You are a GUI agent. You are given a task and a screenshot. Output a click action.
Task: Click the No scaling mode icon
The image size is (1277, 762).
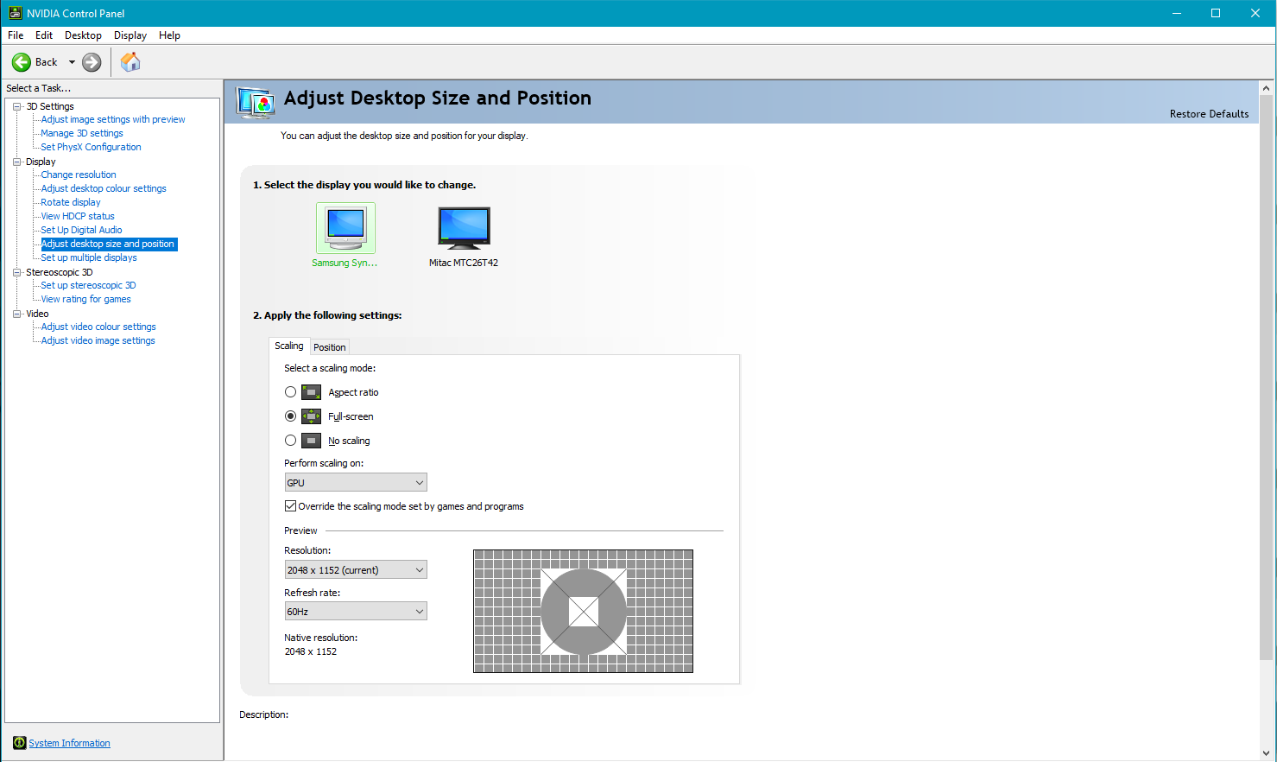coord(311,441)
